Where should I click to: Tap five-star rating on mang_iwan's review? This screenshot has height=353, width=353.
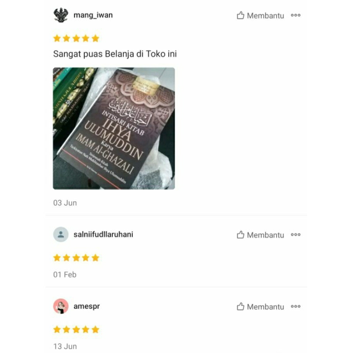click(76, 38)
